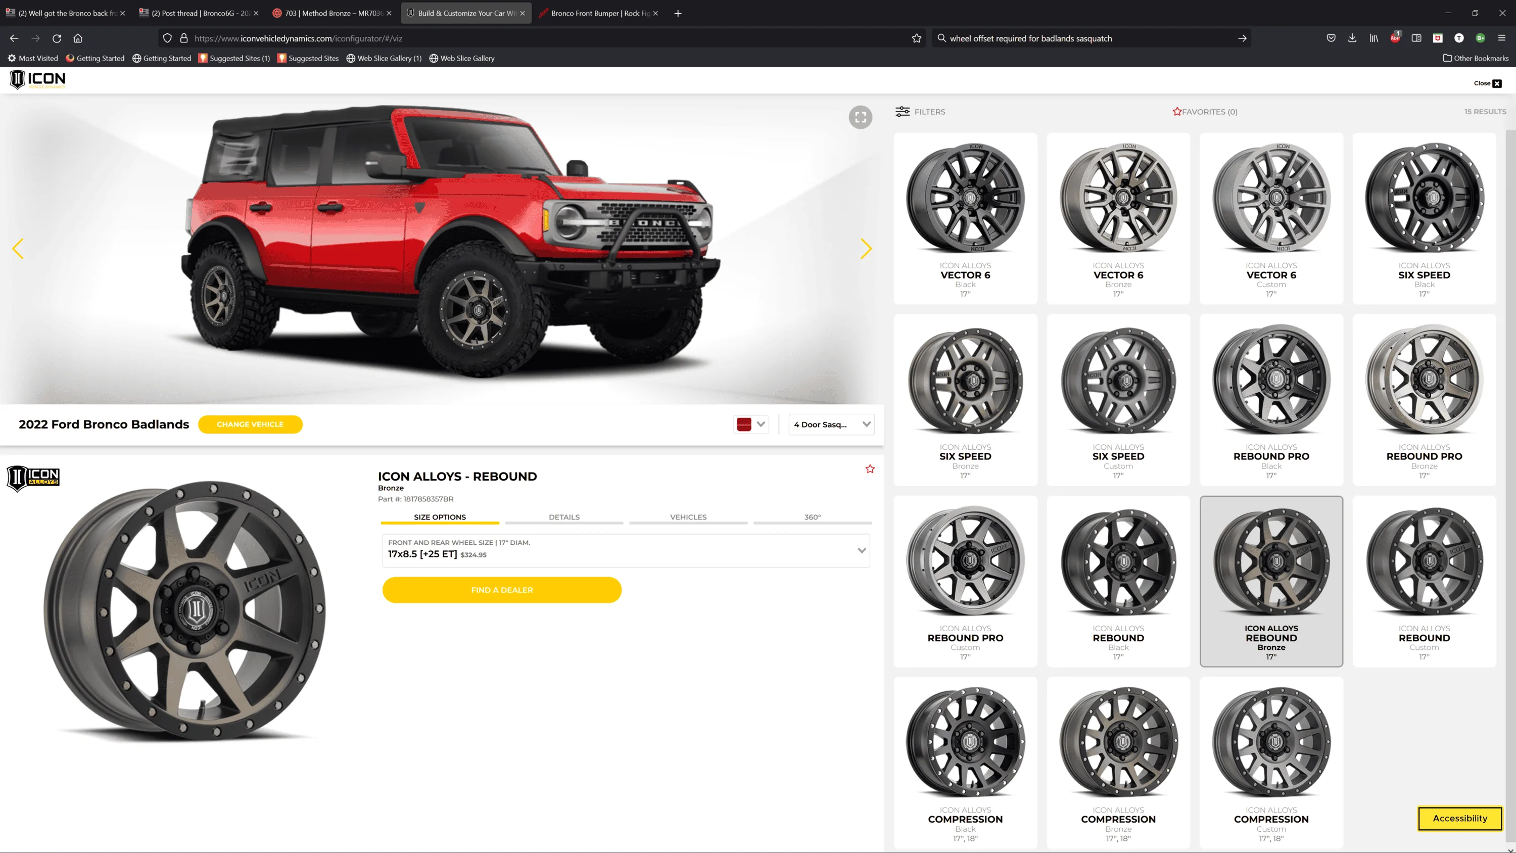This screenshot has height=853, width=1516.
Task: Show next vehicle view arrow
Action: pos(866,249)
